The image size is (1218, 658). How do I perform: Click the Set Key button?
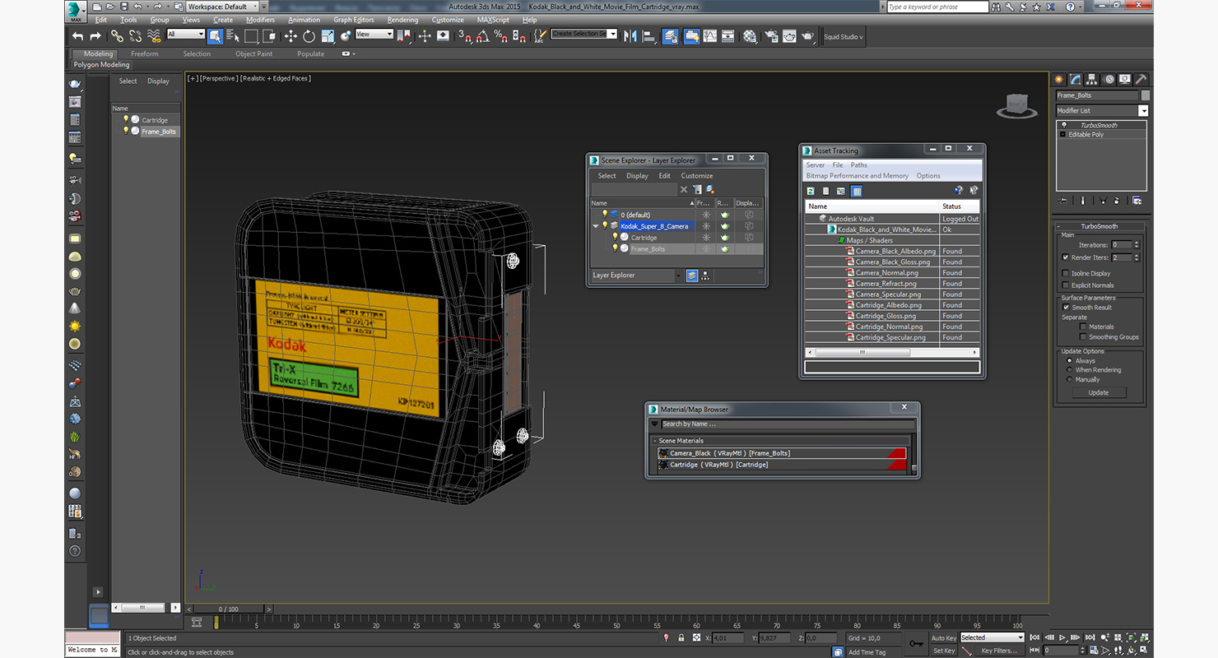point(944,651)
